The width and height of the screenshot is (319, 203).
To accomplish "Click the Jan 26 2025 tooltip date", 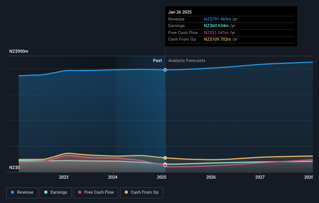I will tap(180, 12).
